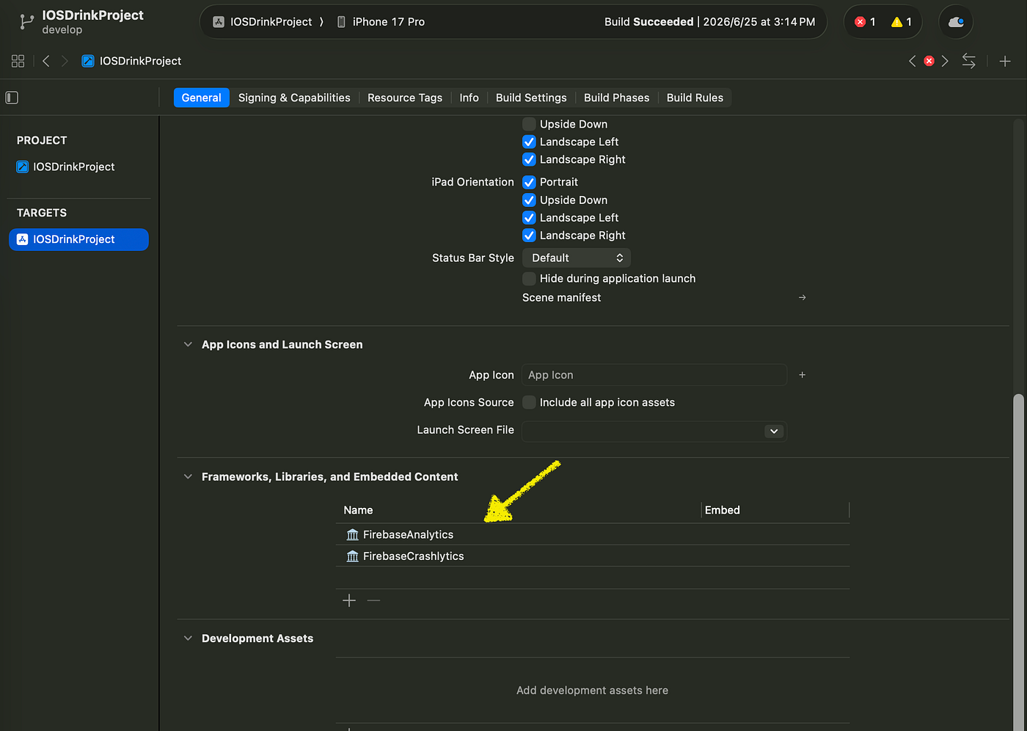The height and width of the screenshot is (731, 1027).
Task: Click the vertical scrollbar thumb
Action: pyautogui.click(x=1017, y=563)
